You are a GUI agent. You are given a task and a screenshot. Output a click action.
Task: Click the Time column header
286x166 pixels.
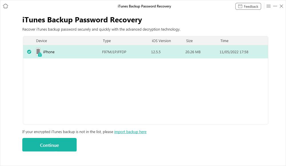pyautogui.click(x=224, y=41)
